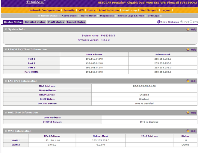Open the Web Support menu
The height and width of the screenshot is (153, 198).
click(149, 10)
